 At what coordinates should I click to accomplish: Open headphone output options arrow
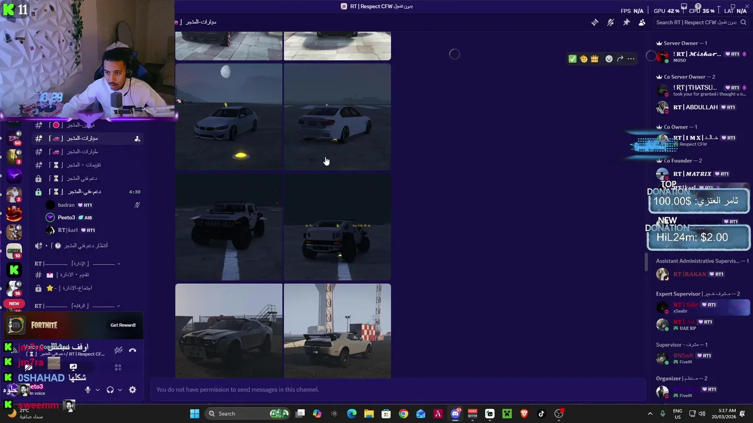[x=120, y=390]
